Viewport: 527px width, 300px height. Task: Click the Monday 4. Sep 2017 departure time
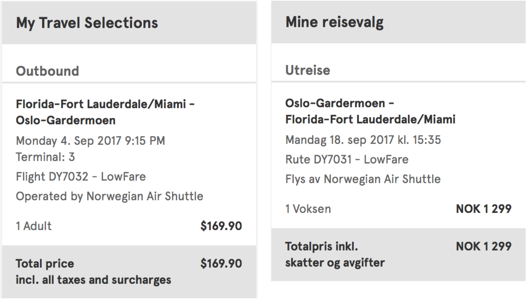pos(90,140)
